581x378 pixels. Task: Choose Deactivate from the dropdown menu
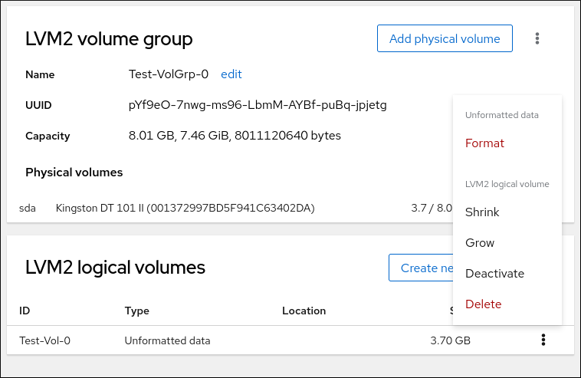494,274
